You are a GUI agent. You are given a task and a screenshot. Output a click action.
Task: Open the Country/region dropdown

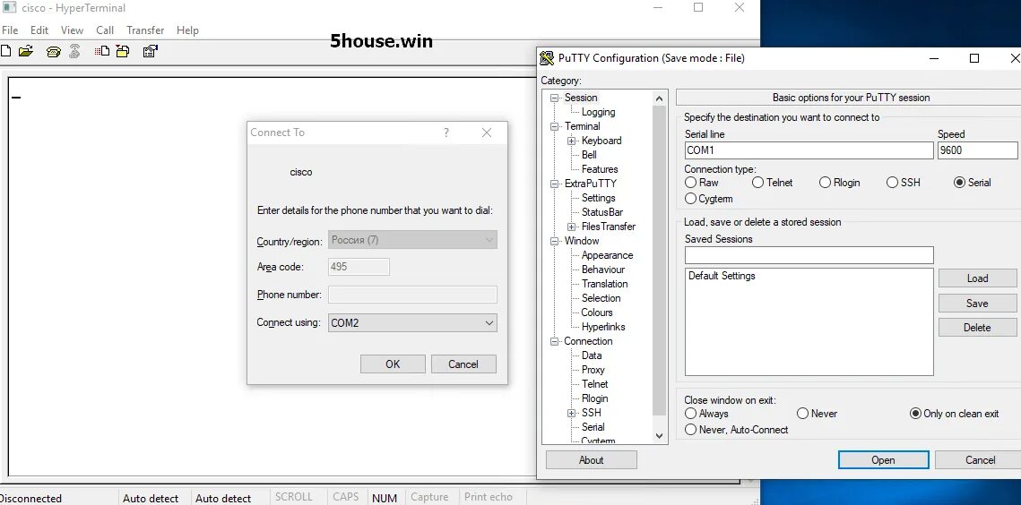tap(412, 239)
